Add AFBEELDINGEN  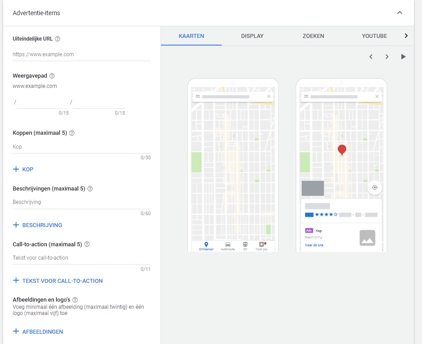pyautogui.click(x=38, y=332)
